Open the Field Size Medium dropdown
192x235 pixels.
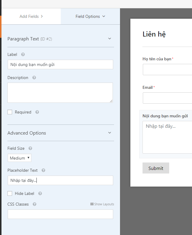pos(20,158)
